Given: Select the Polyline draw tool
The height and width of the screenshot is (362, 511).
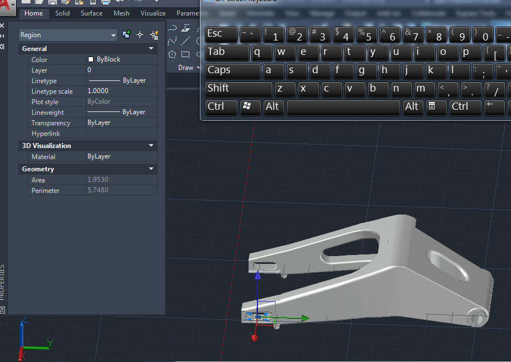Looking at the screenshot, I should [x=172, y=28].
